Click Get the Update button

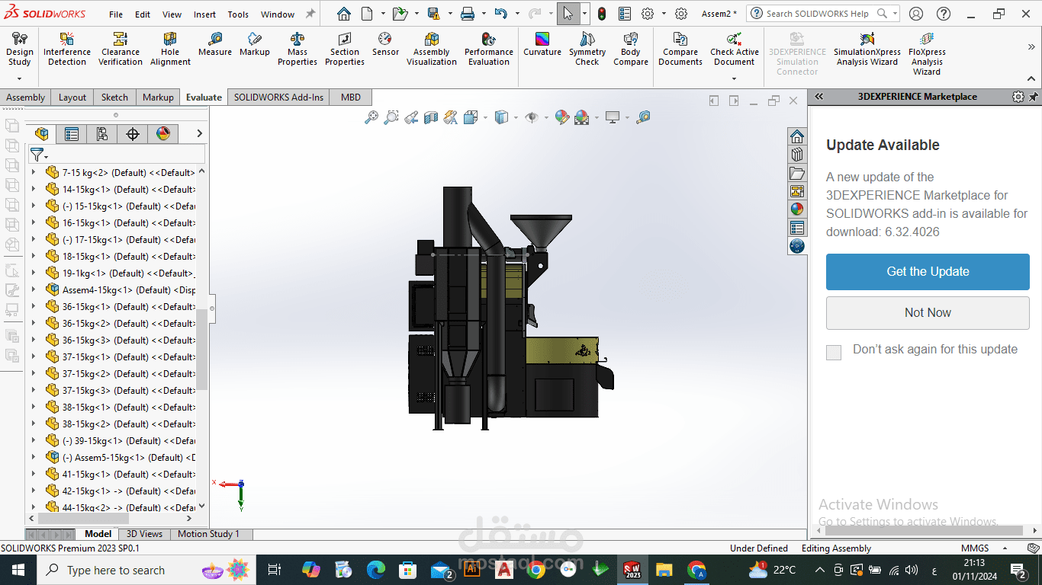tap(928, 272)
